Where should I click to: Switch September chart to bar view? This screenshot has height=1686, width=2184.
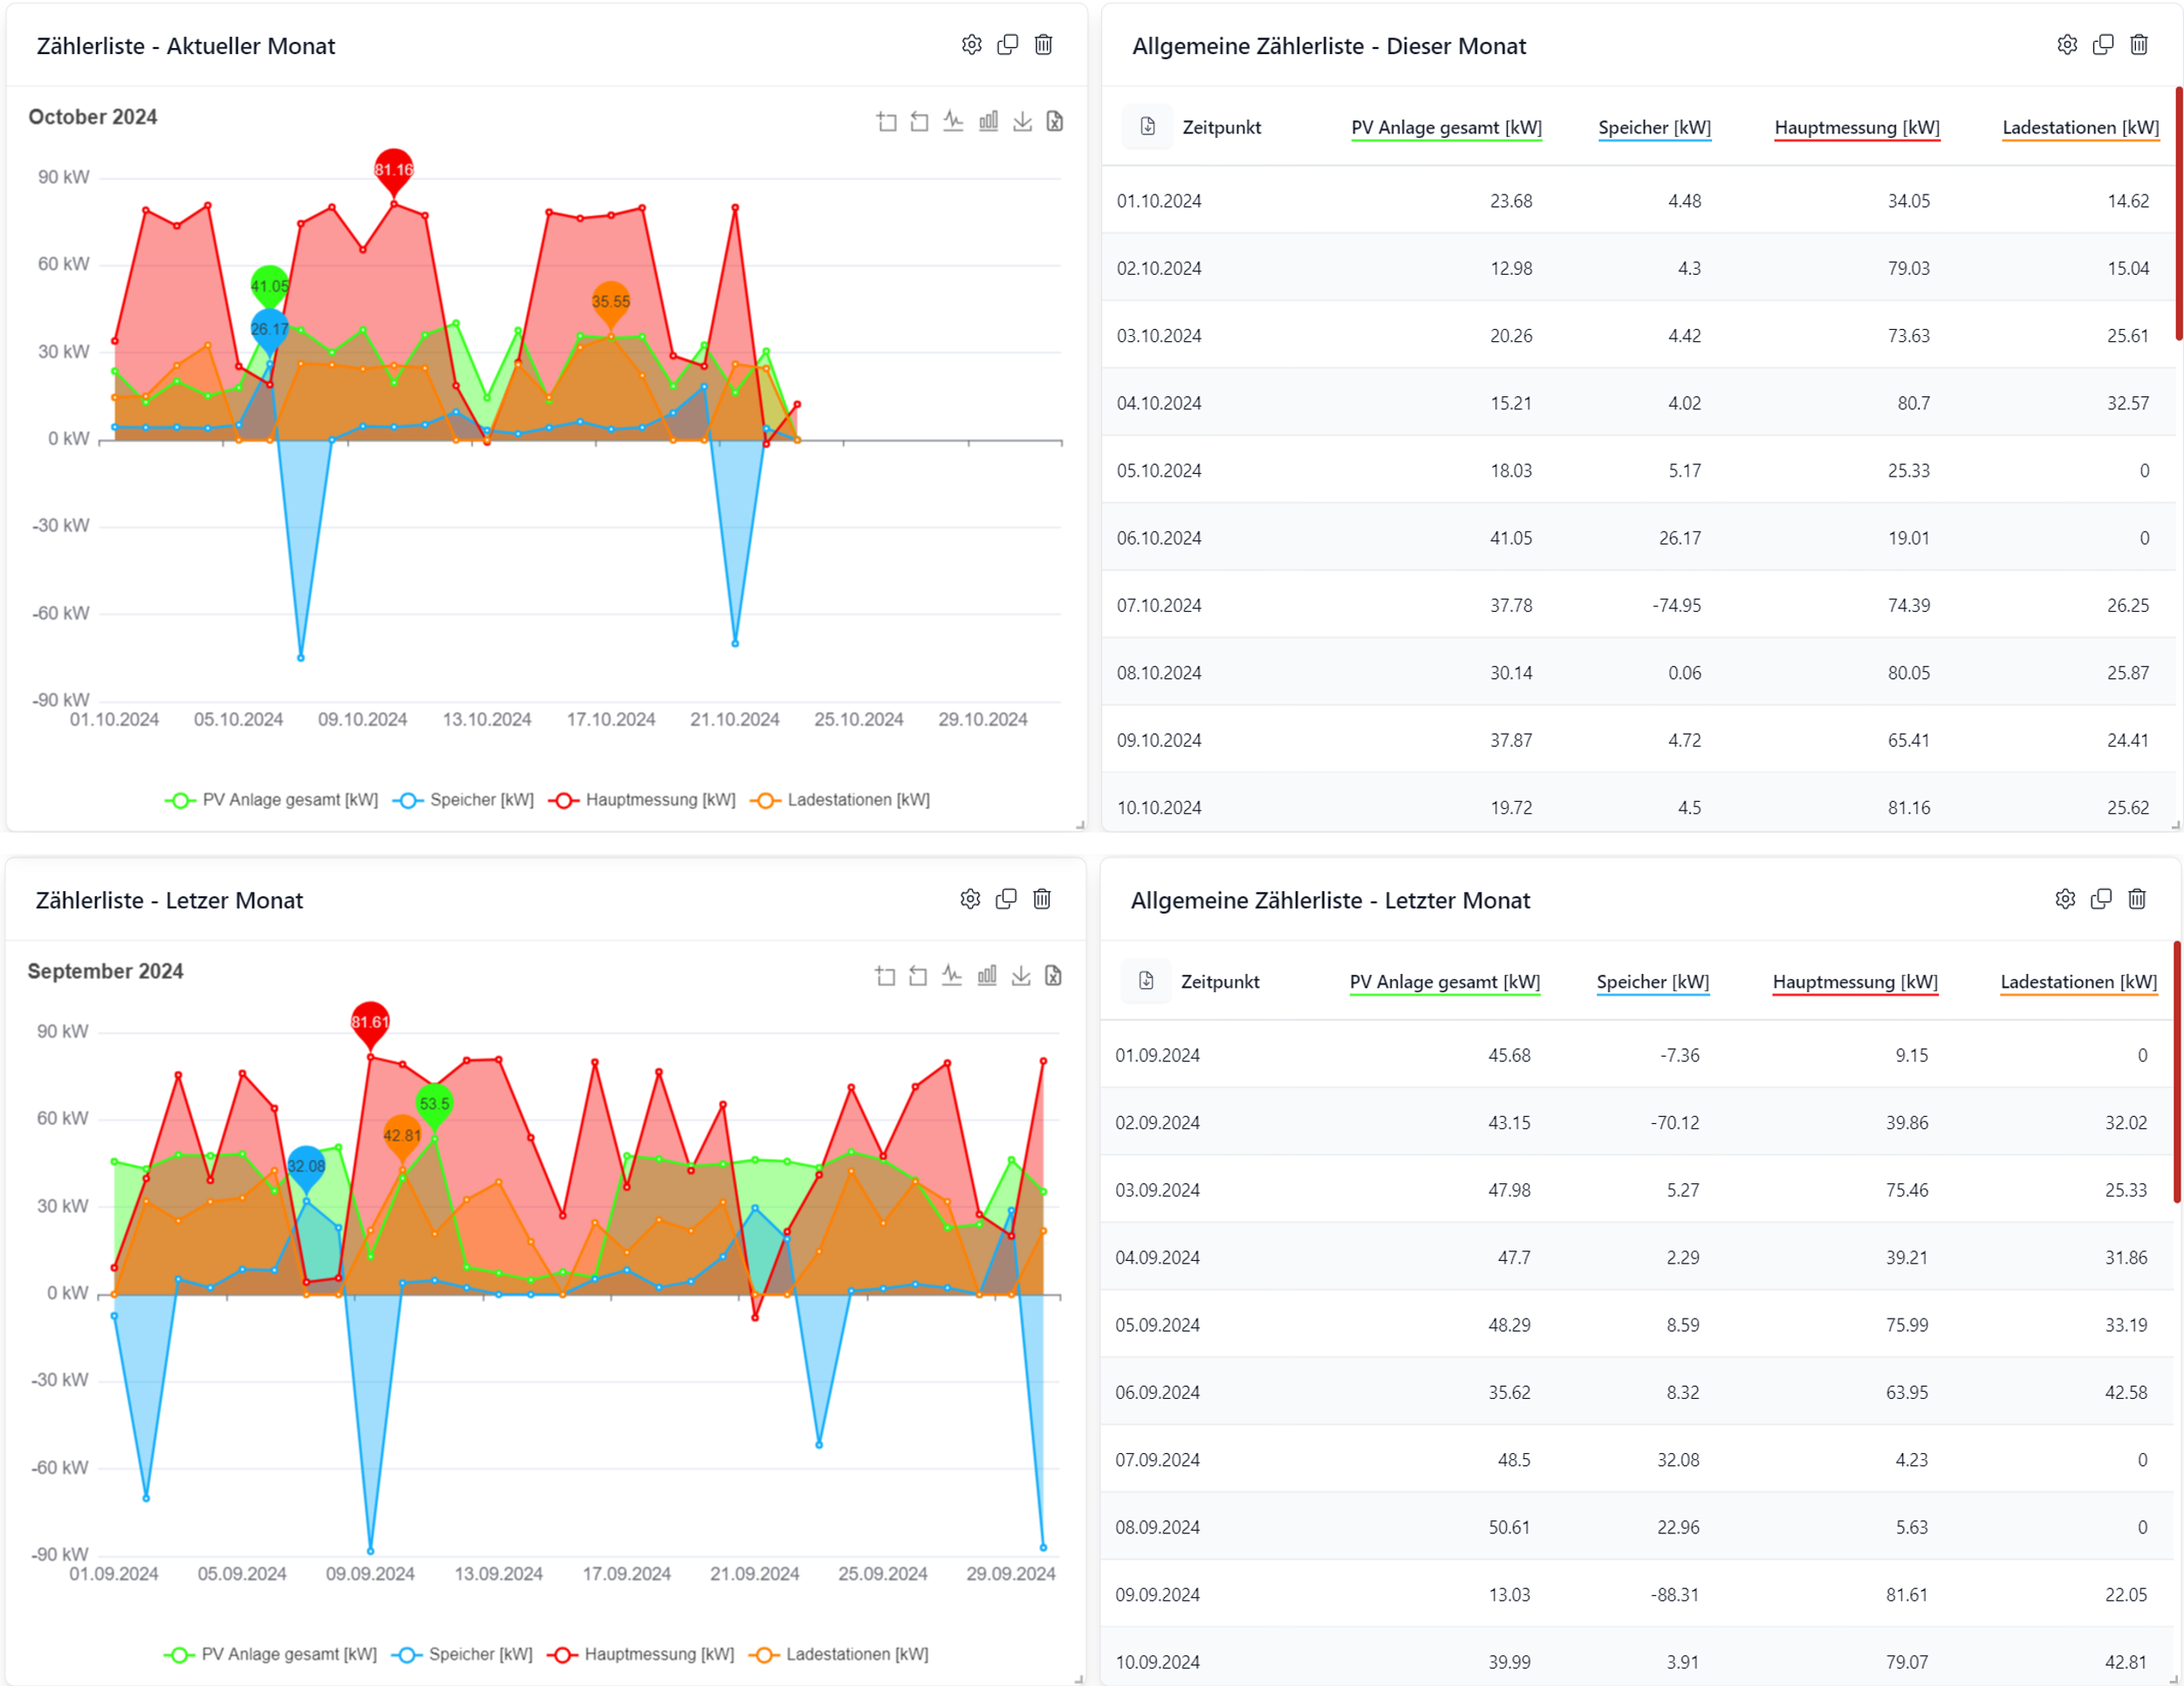[x=987, y=976]
